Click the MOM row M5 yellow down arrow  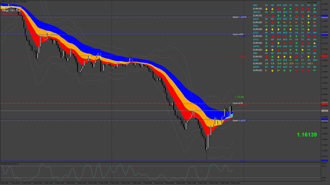(273, 70)
